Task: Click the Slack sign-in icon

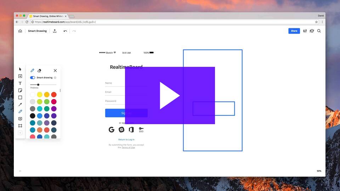Action: point(121,129)
